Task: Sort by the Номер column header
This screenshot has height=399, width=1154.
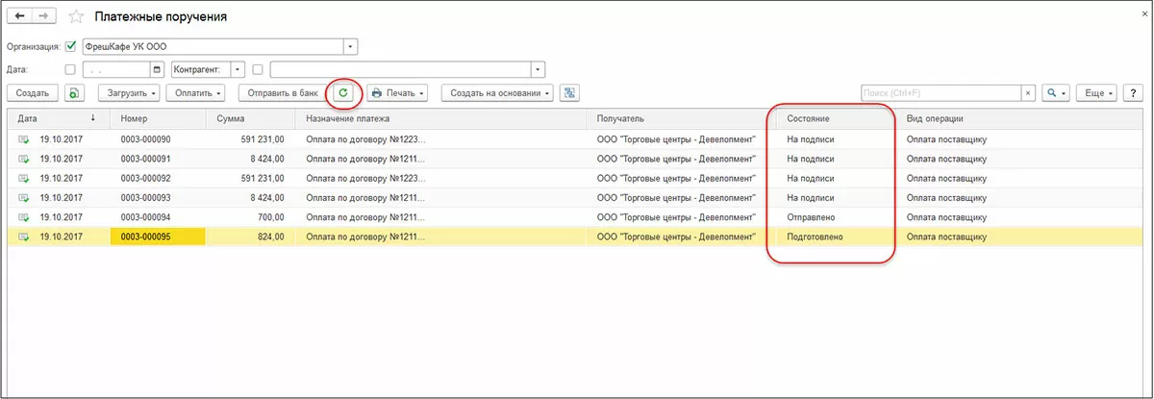Action: point(158,119)
